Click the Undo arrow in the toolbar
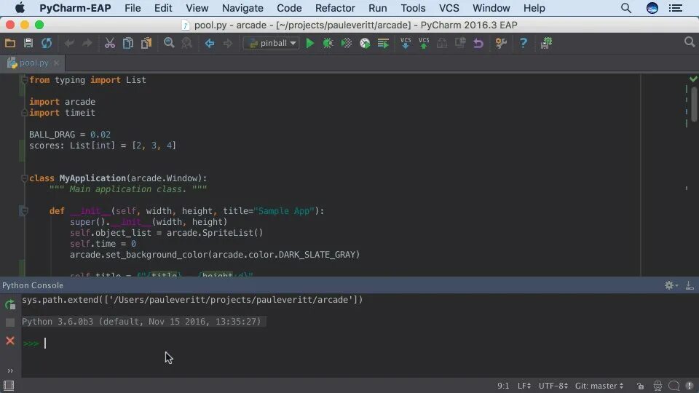This screenshot has width=699, height=393. [69, 43]
